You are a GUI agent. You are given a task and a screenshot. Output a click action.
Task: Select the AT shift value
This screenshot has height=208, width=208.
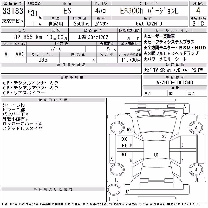[x=8, y=54]
